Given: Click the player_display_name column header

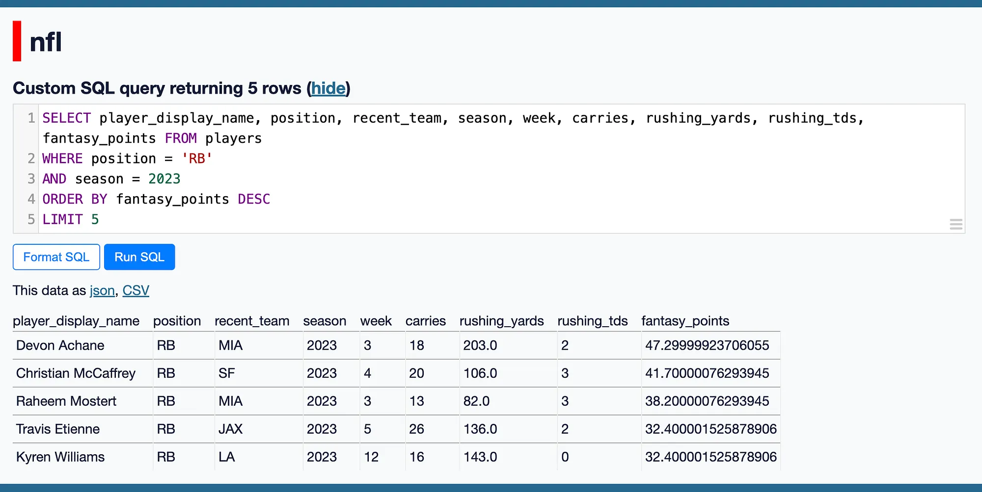Looking at the screenshot, I should (x=76, y=321).
